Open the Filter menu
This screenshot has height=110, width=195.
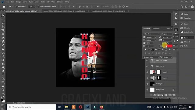(x=43, y=2)
